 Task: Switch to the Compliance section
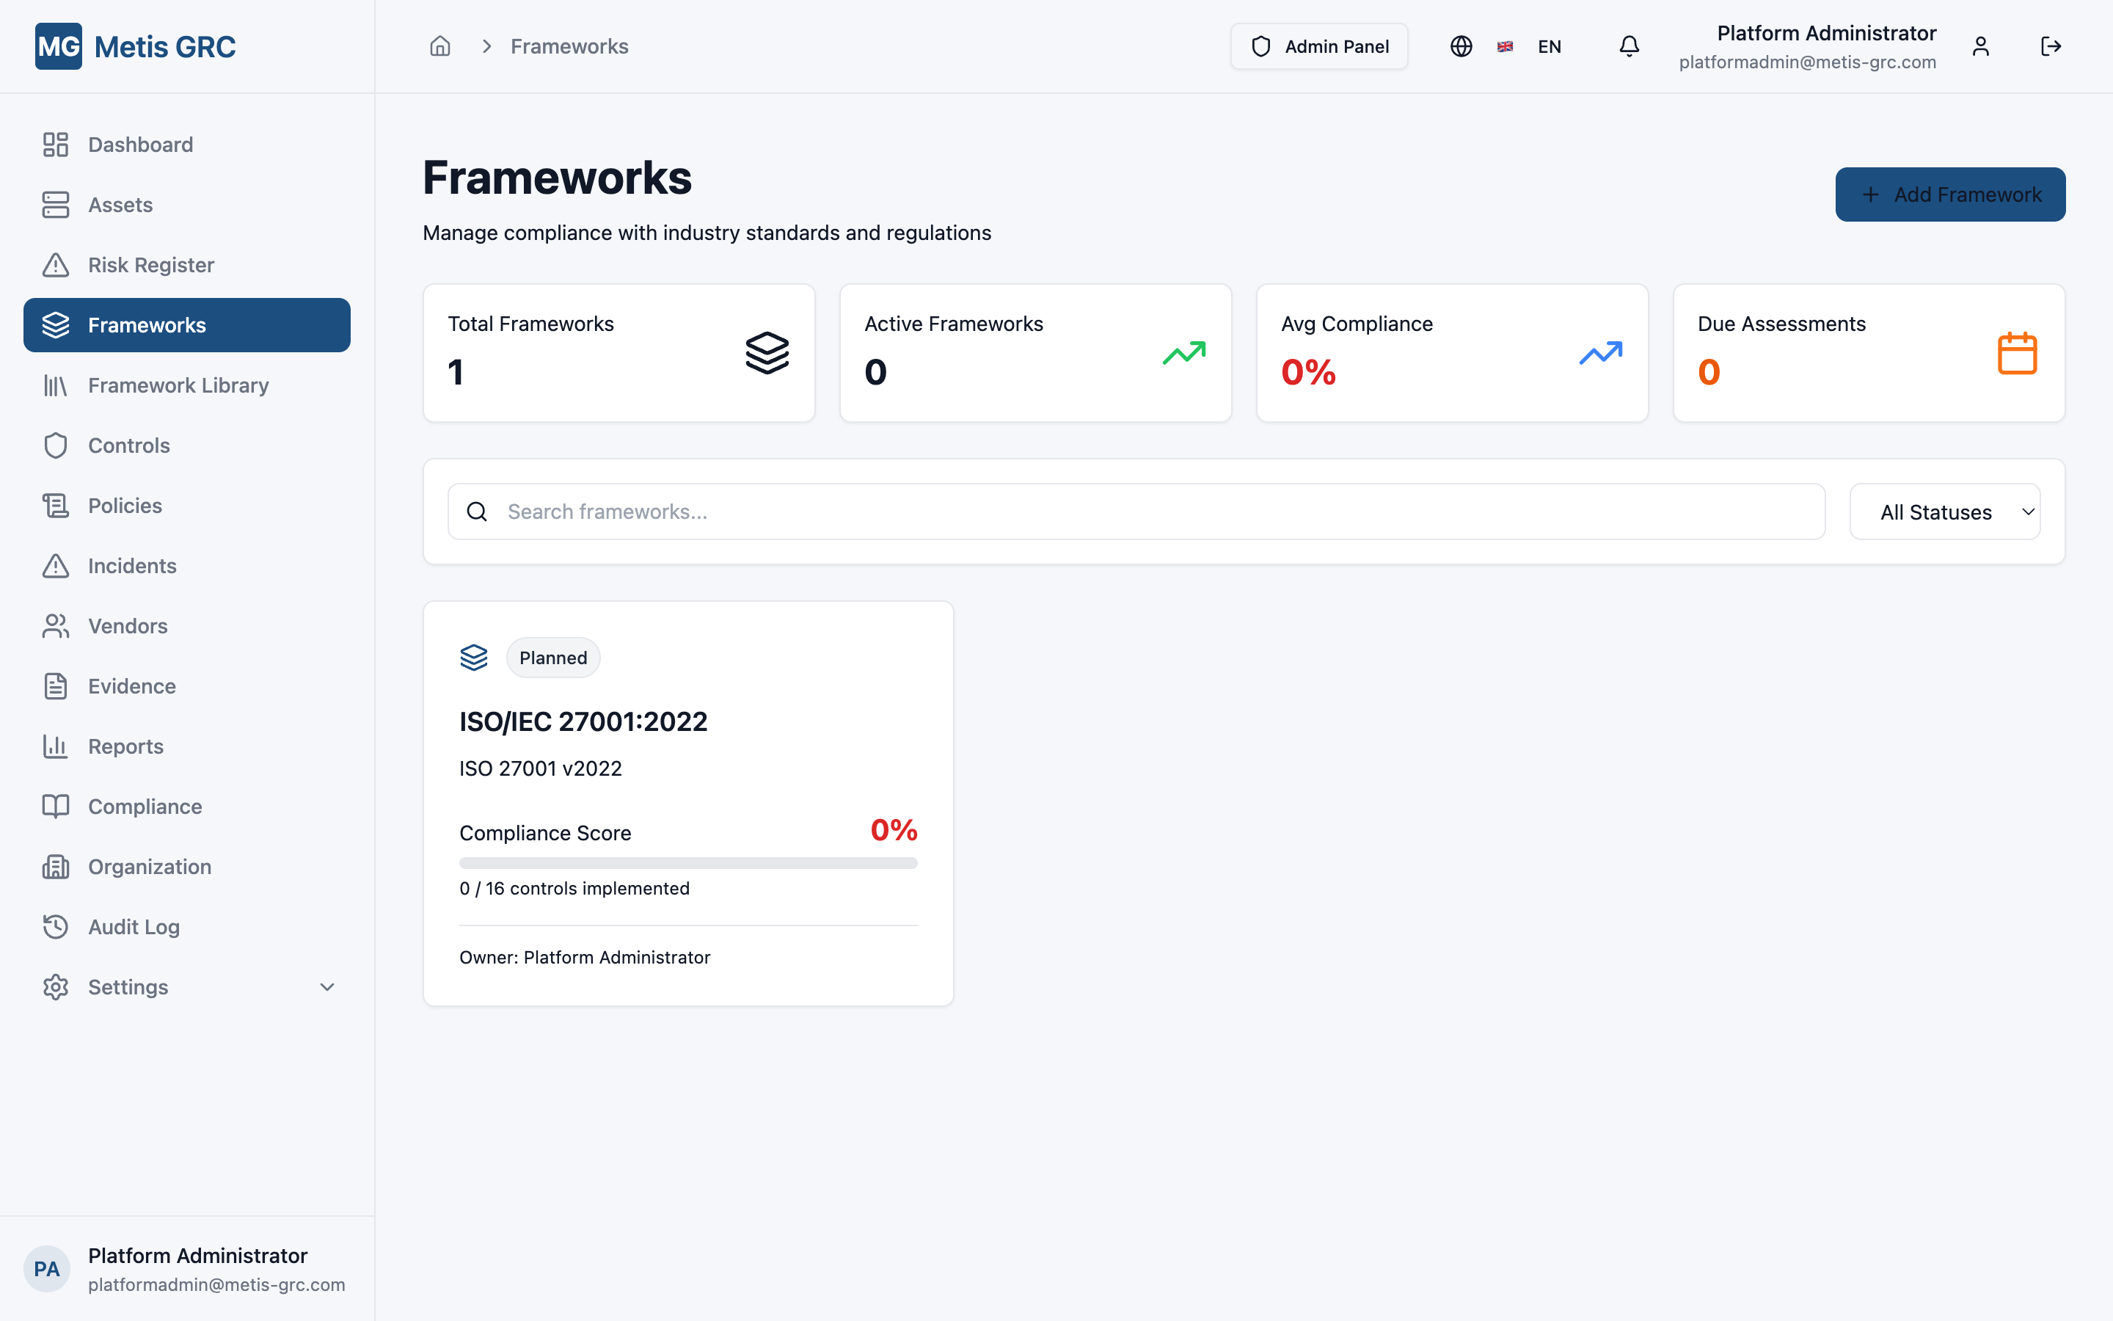tap(144, 806)
